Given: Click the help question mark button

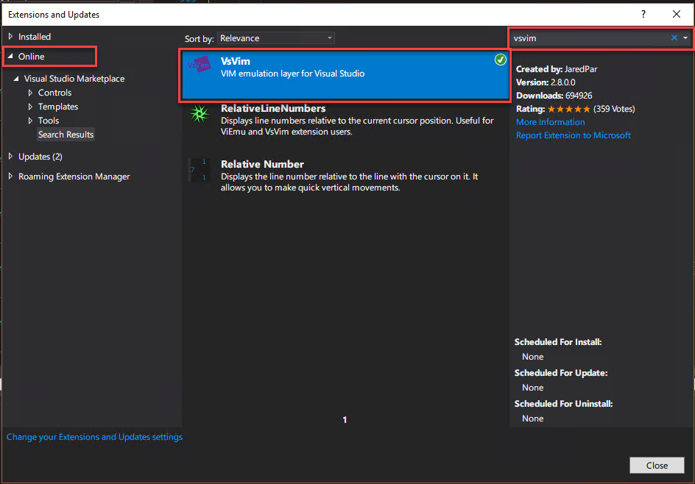Looking at the screenshot, I should click(x=643, y=14).
